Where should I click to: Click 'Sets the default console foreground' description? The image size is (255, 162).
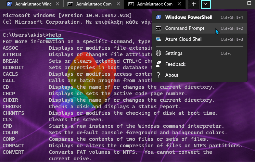point(138,133)
